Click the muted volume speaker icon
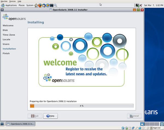The image size is (164, 130). pyautogui.click(x=141, y=5)
